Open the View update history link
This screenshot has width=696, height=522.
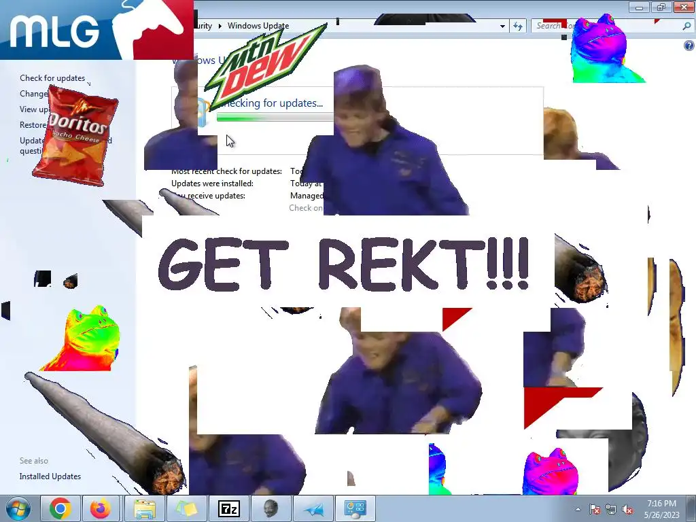pyautogui.click(x=35, y=109)
